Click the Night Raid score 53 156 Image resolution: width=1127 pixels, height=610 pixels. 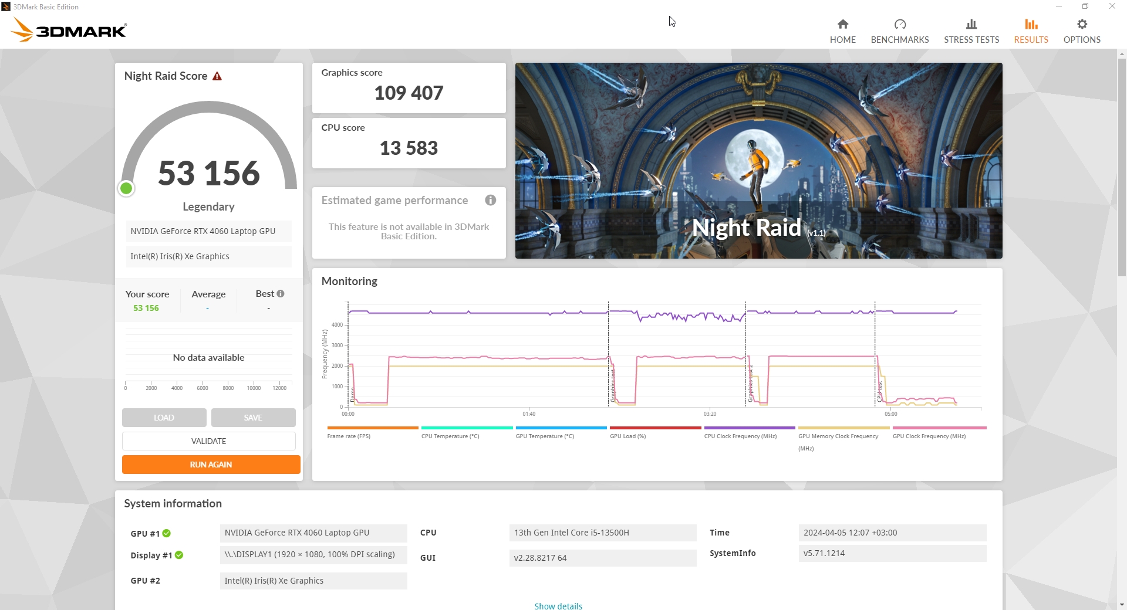(x=209, y=173)
